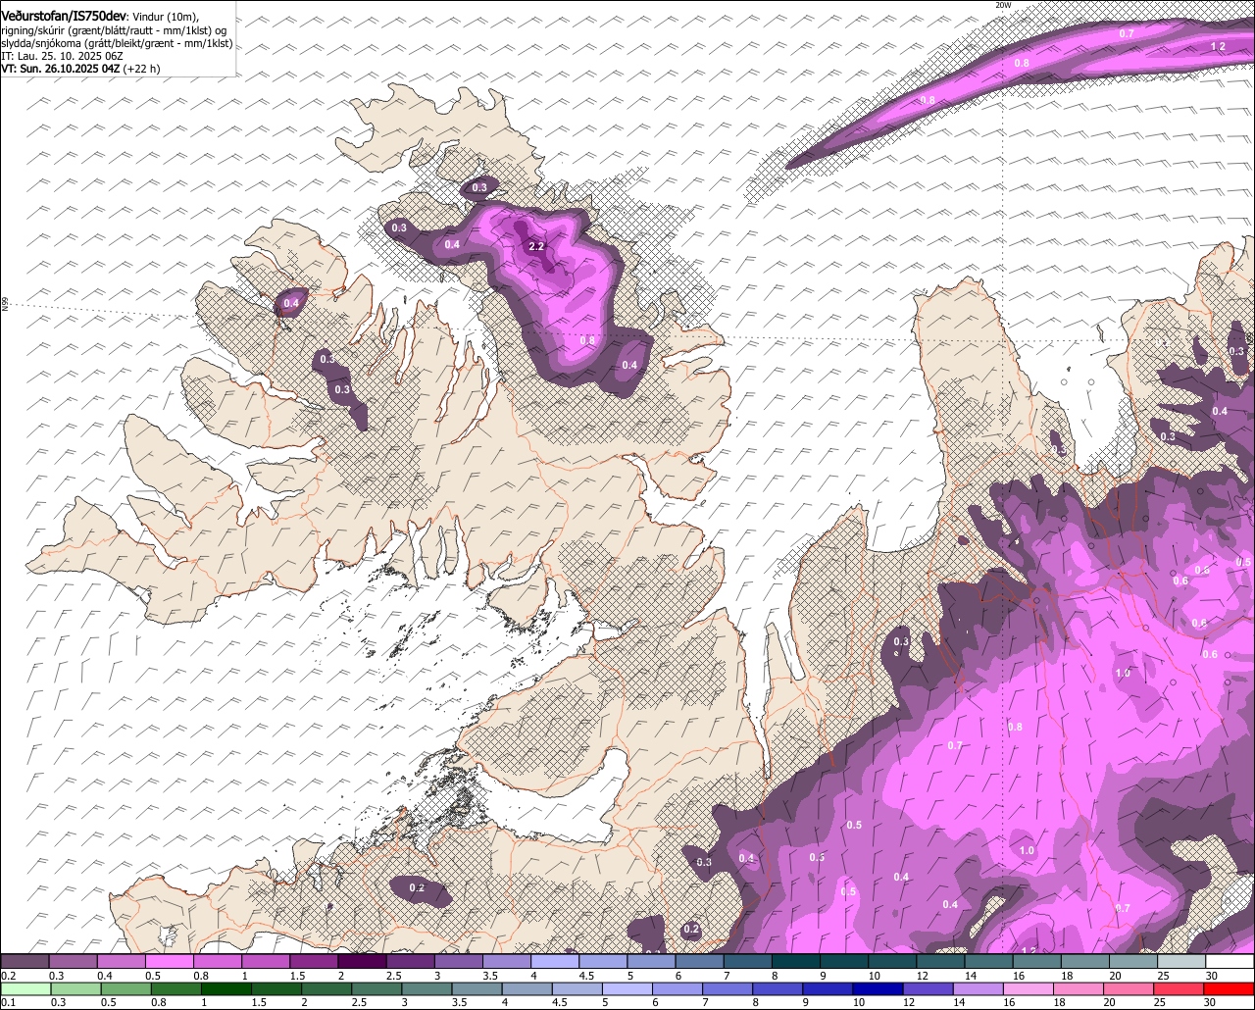Click '30' value in top legend row
The image size is (1255, 1010).
click(1211, 976)
